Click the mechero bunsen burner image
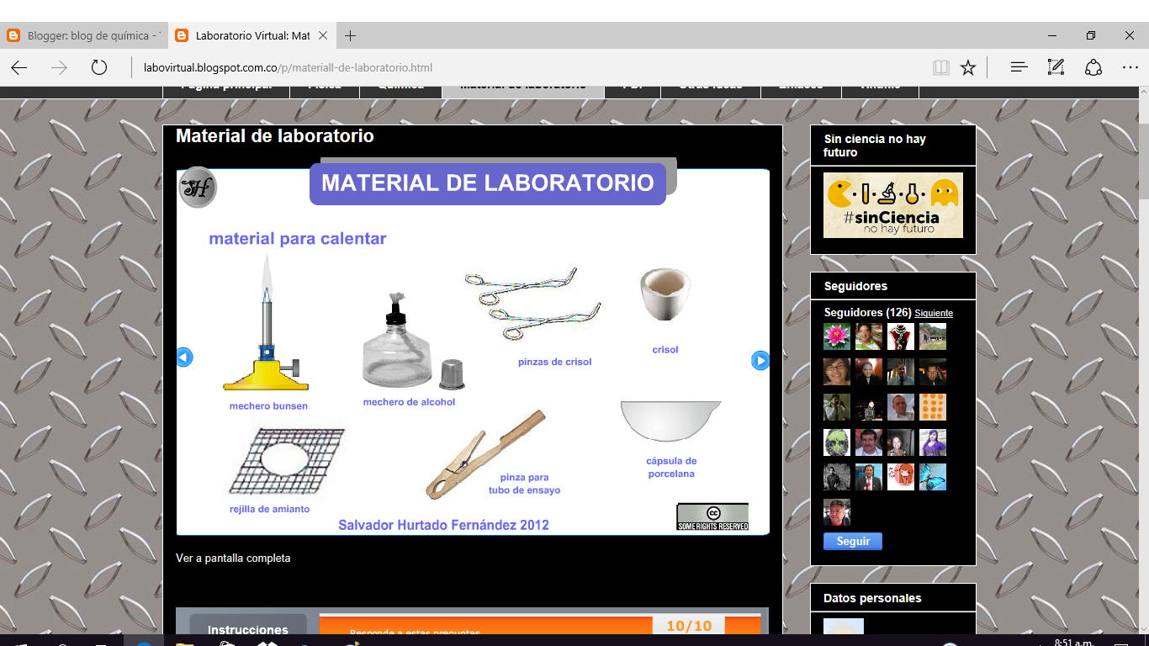Image resolution: width=1149 pixels, height=646 pixels. [267, 324]
